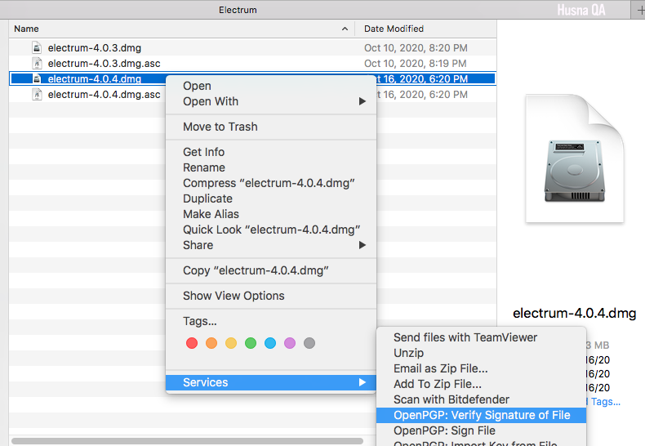Expand the Share submenu arrow
The width and height of the screenshot is (645, 446).
pos(362,245)
